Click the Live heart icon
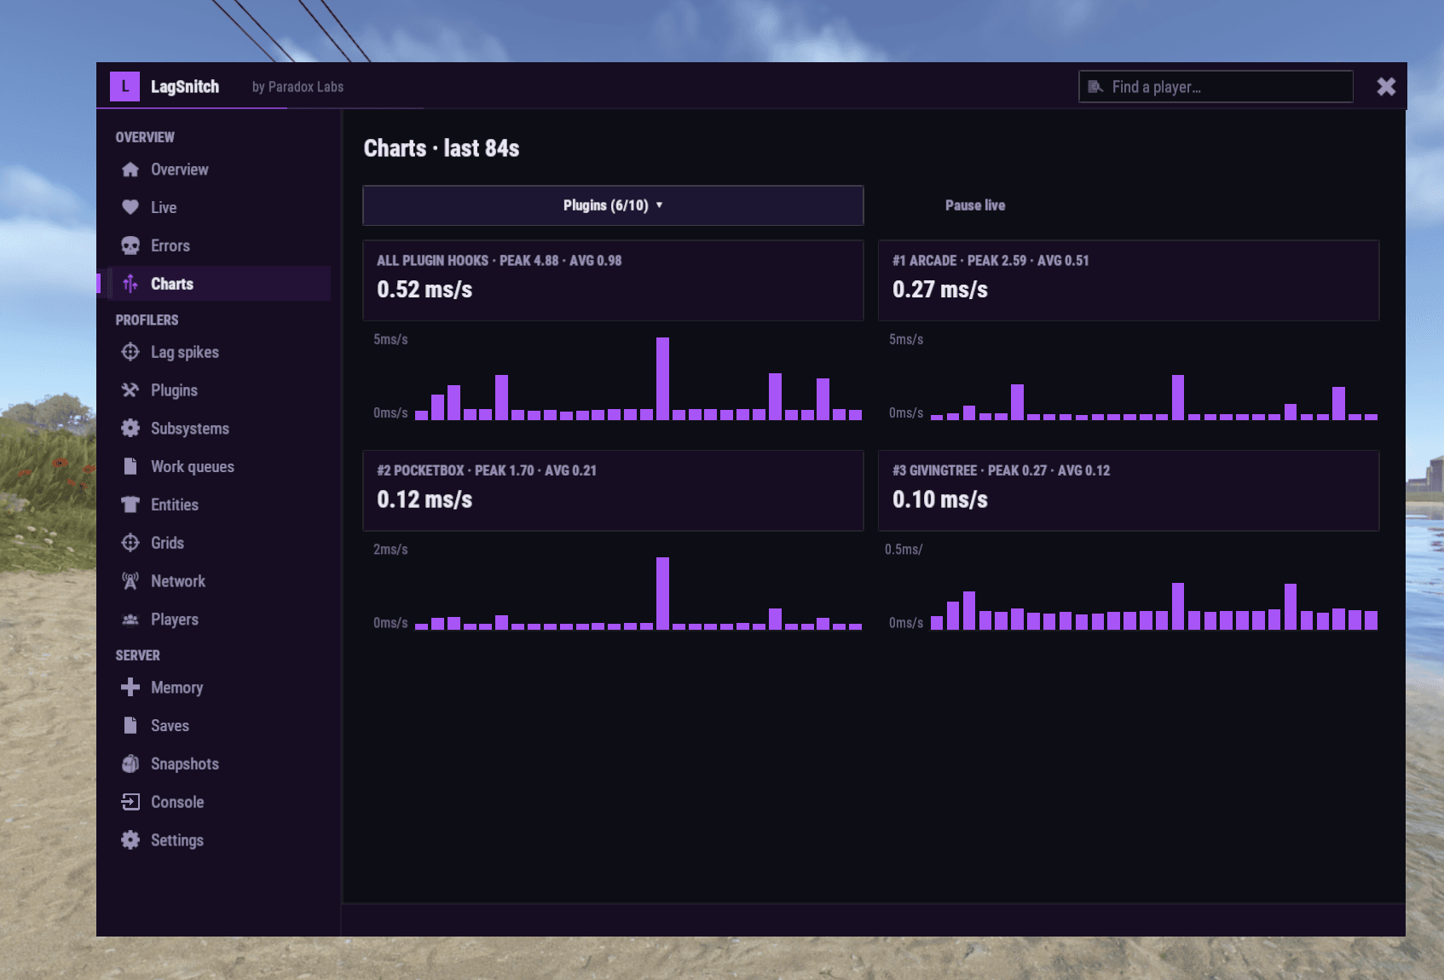The image size is (1444, 980). click(130, 207)
